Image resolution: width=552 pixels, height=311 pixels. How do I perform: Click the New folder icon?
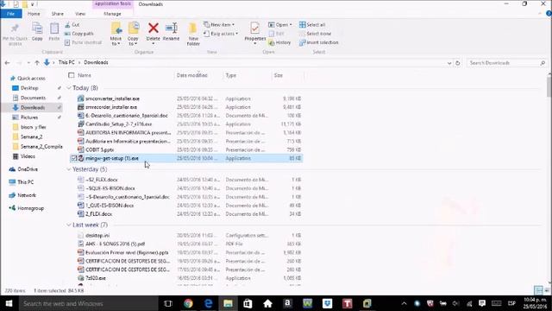pyautogui.click(x=193, y=29)
